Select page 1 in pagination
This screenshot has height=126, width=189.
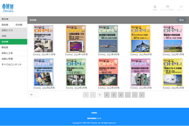click(x=100, y=95)
